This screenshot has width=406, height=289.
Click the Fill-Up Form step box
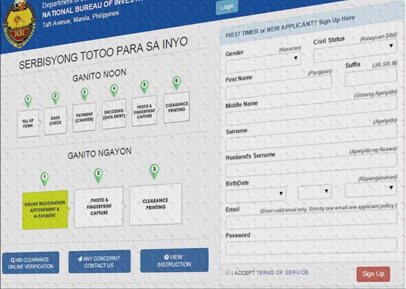(x=28, y=124)
